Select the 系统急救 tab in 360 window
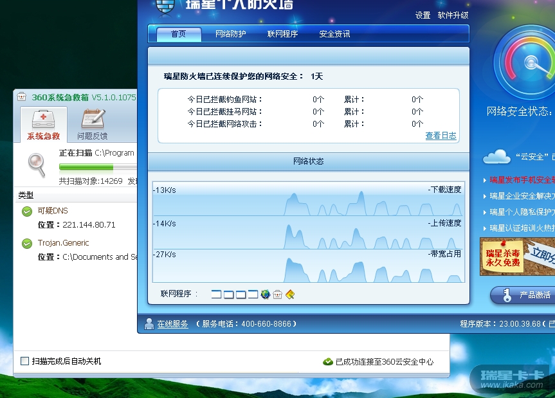 [44, 124]
